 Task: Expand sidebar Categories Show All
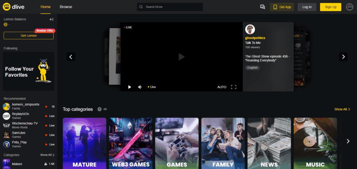pyautogui.click(x=47, y=155)
